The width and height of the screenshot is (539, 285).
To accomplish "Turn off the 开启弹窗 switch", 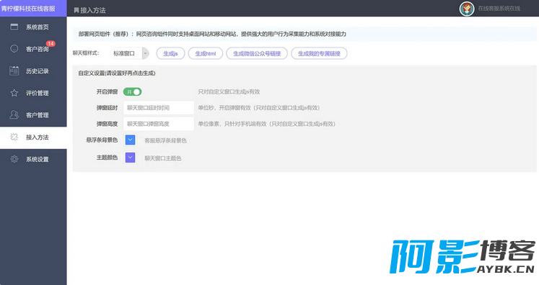I will point(132,91).
